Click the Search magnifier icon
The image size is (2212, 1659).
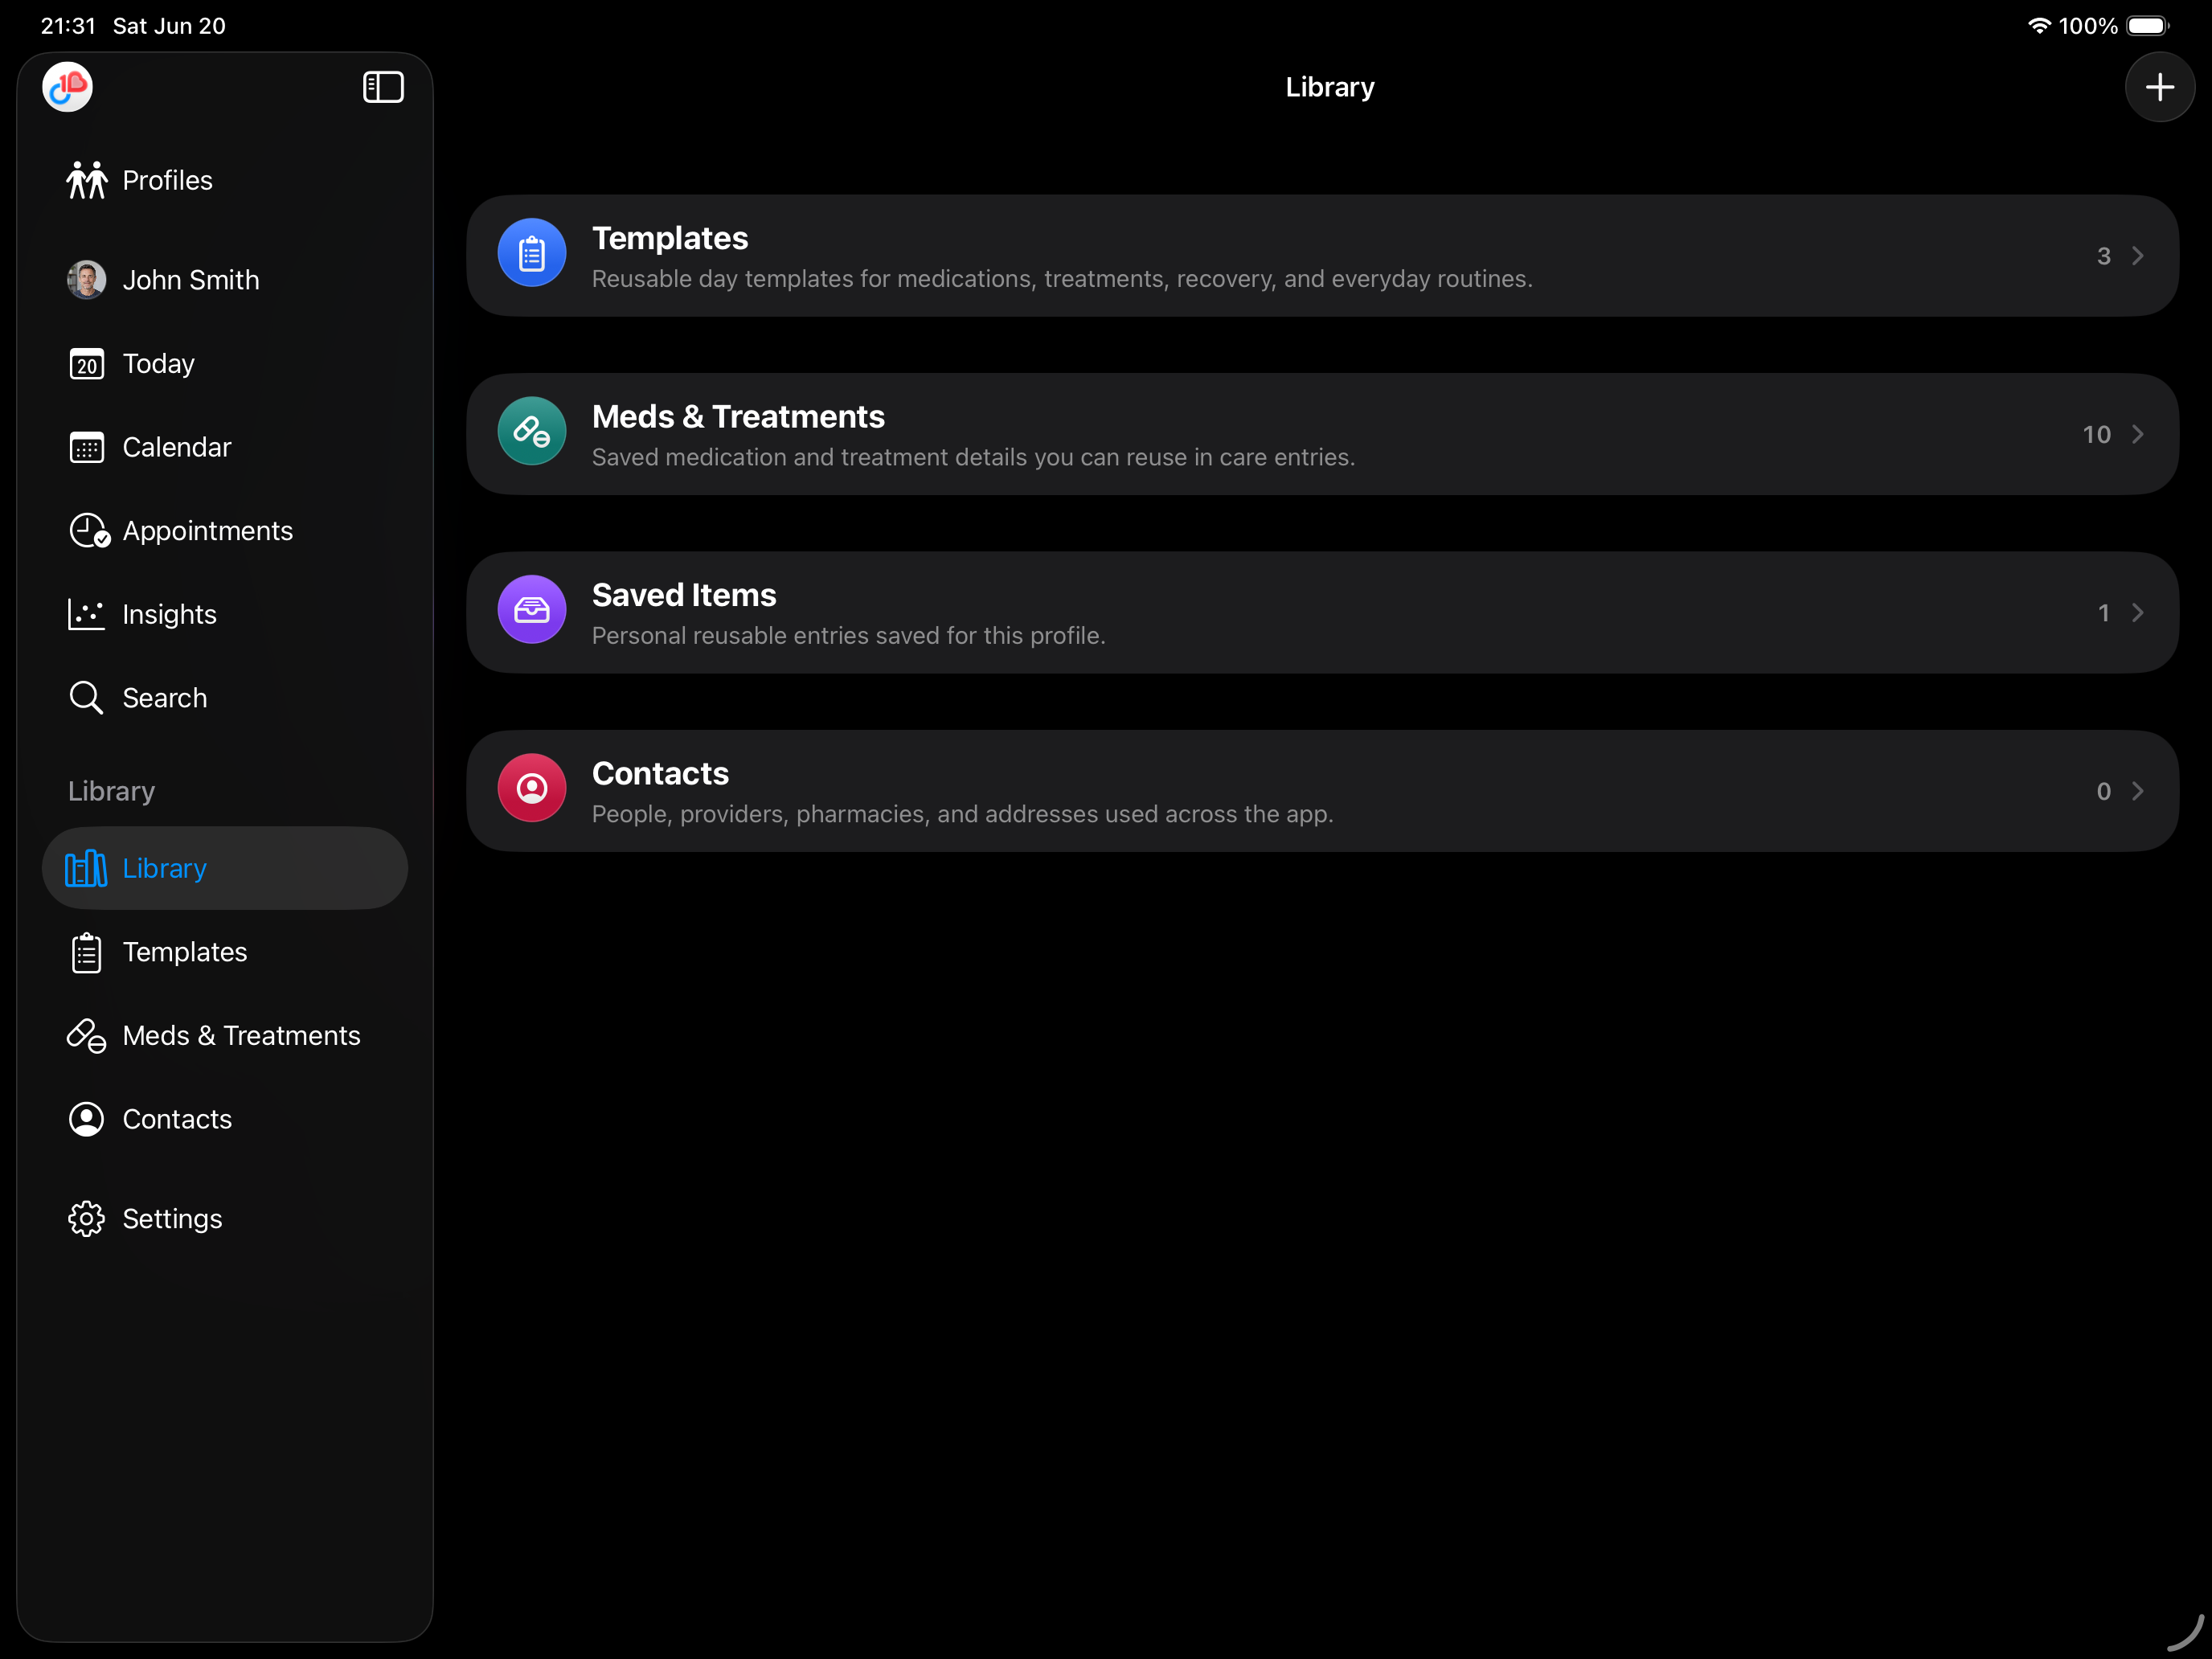pos(87,698)
